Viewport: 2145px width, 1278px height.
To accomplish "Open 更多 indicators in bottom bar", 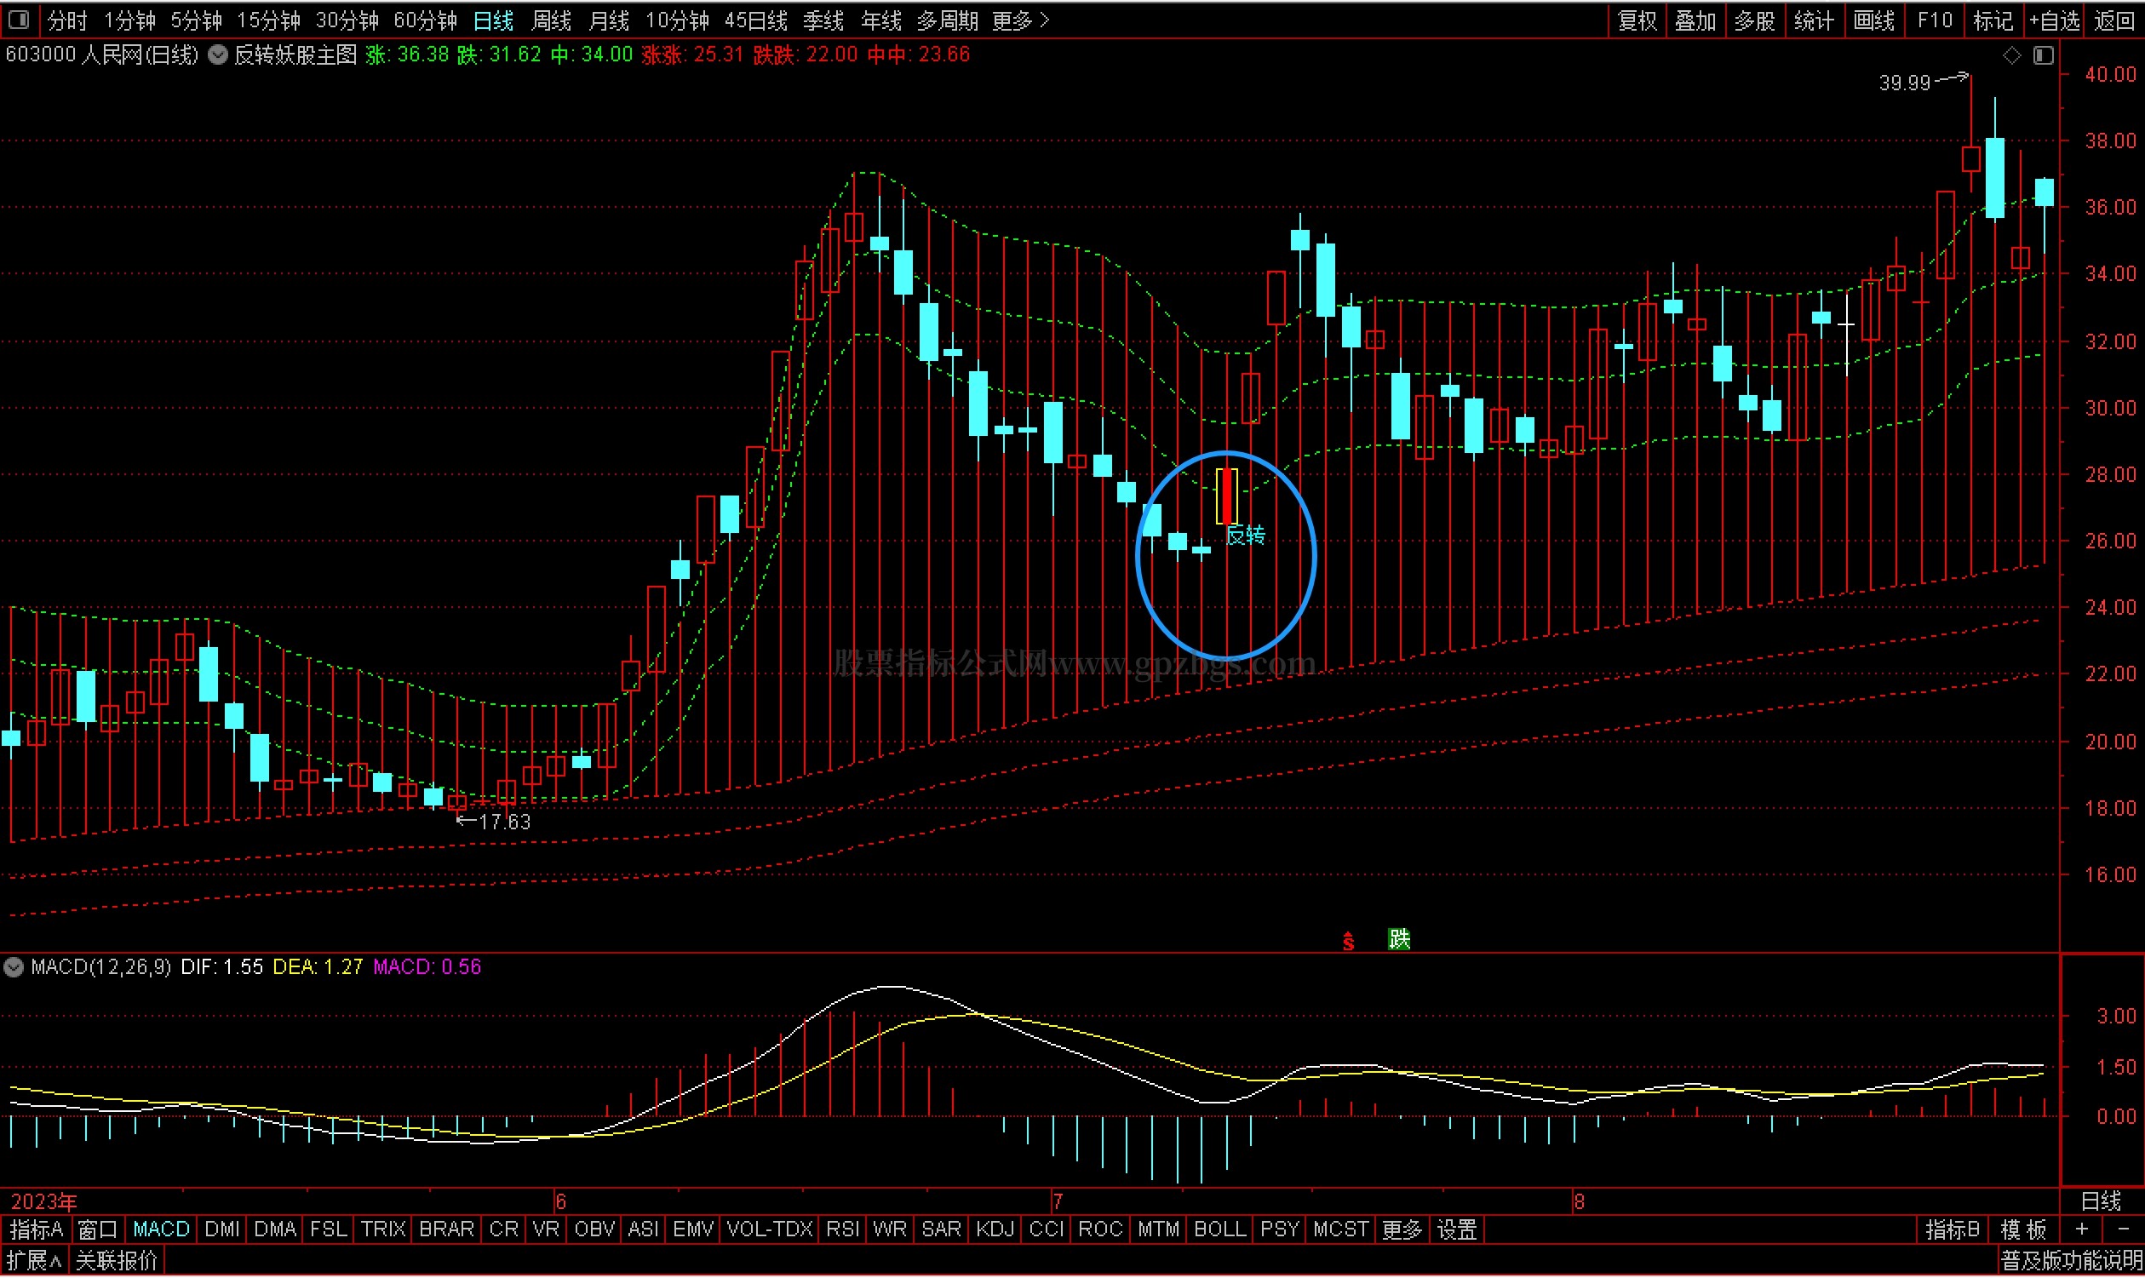I will click(1402, 1230).
